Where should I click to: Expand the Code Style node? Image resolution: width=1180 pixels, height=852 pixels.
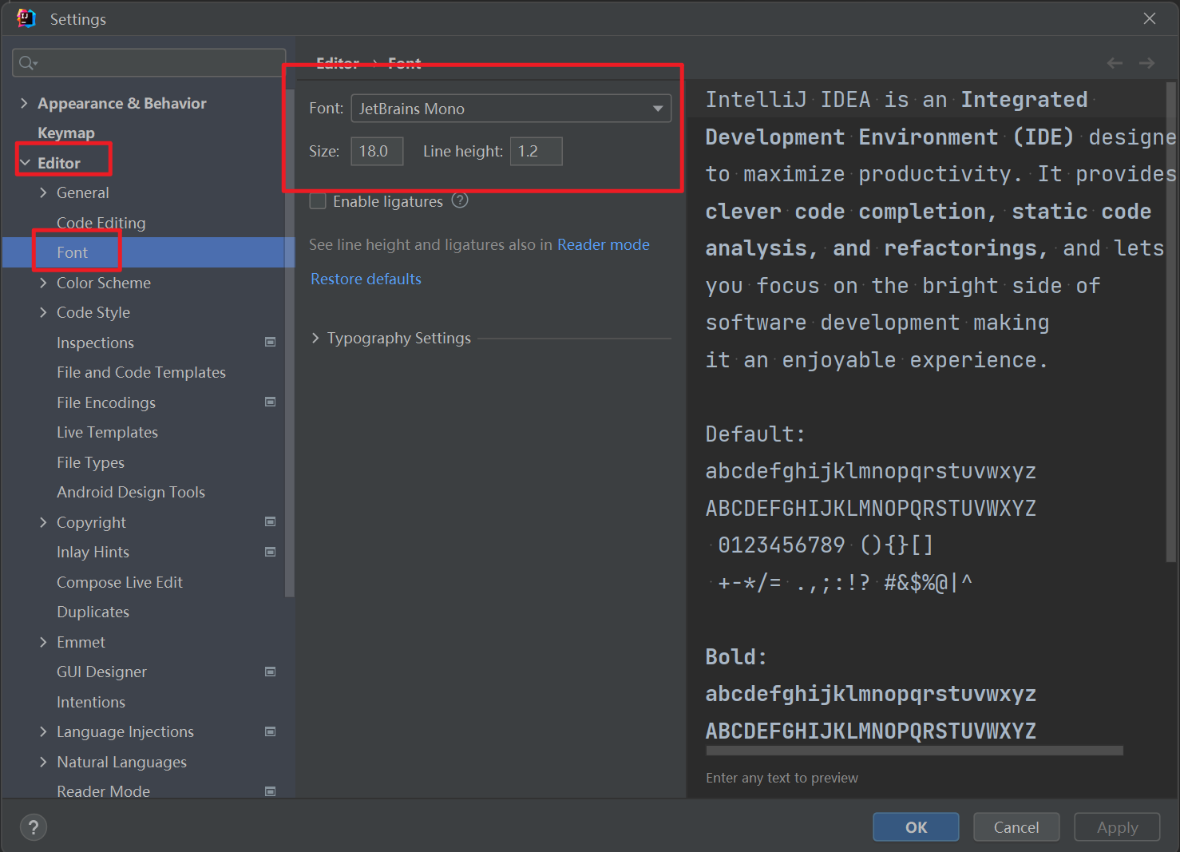click(x=43, y=312)
